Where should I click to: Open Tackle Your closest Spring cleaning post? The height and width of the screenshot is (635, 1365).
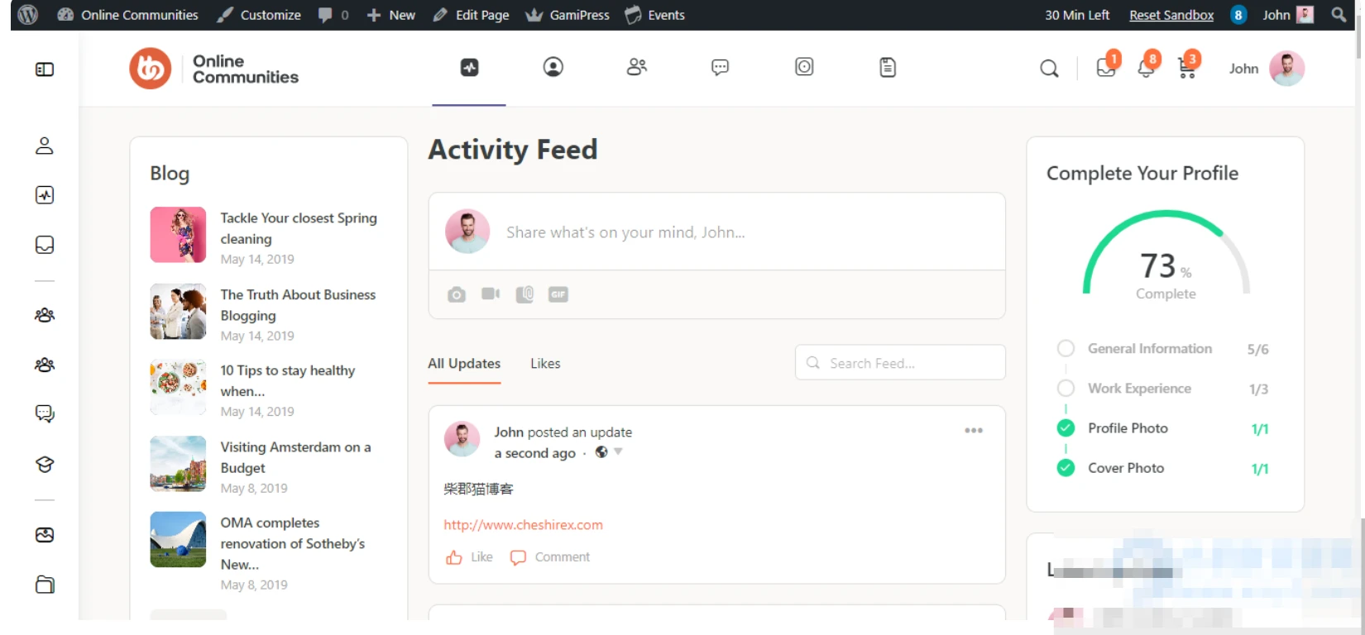pos(299,228)
